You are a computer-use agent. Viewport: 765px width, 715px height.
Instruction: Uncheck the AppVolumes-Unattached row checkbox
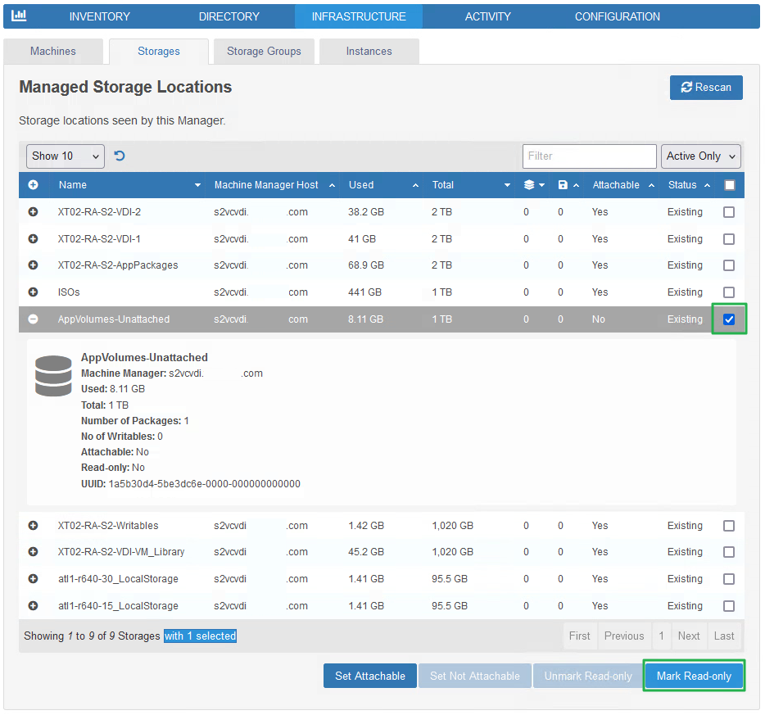pyautogui.click(x=729, y=319)
